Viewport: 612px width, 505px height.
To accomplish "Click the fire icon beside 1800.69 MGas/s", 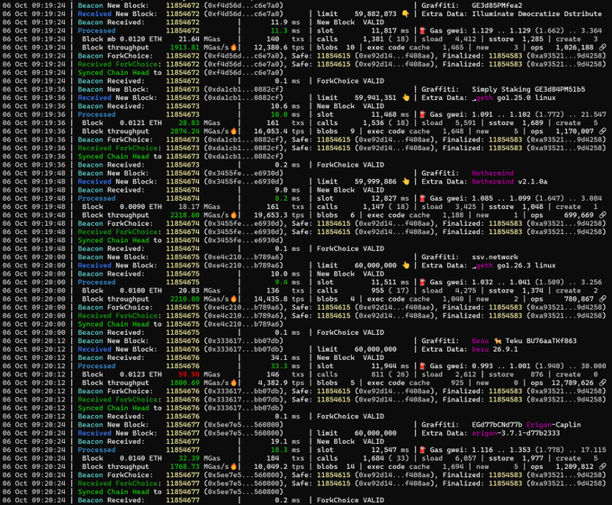I will tap(233, 383).
